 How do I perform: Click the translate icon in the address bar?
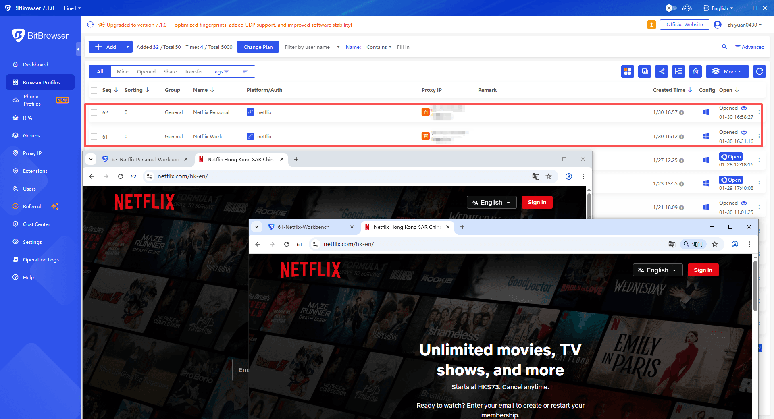[x=672, y=244]
